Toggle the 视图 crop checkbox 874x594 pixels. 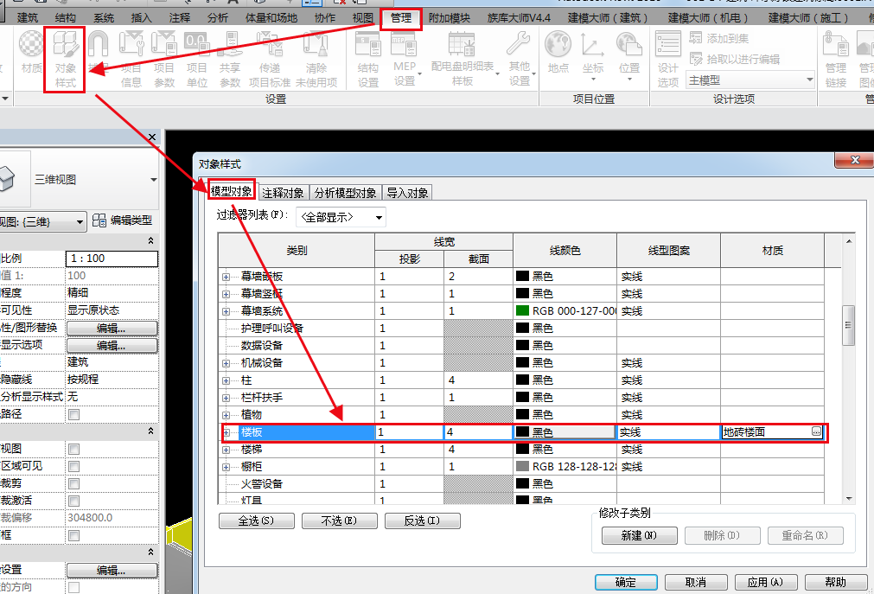73,449
